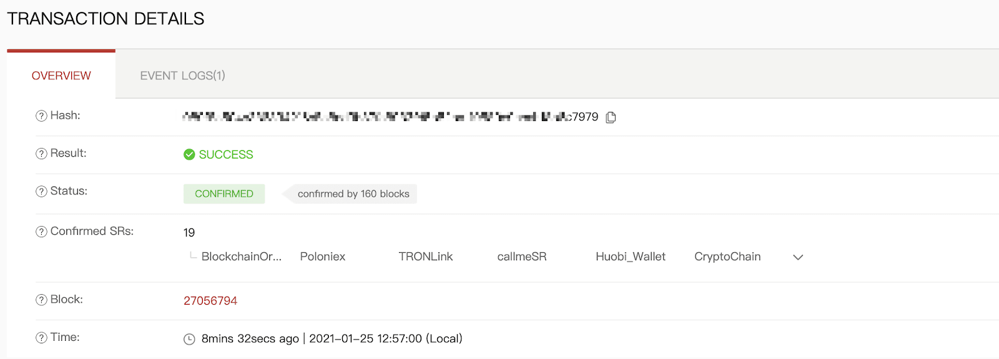
Task: Click the help icon beside Confirmed SRs
Action: pyautogui.click(x=41, y=232)
